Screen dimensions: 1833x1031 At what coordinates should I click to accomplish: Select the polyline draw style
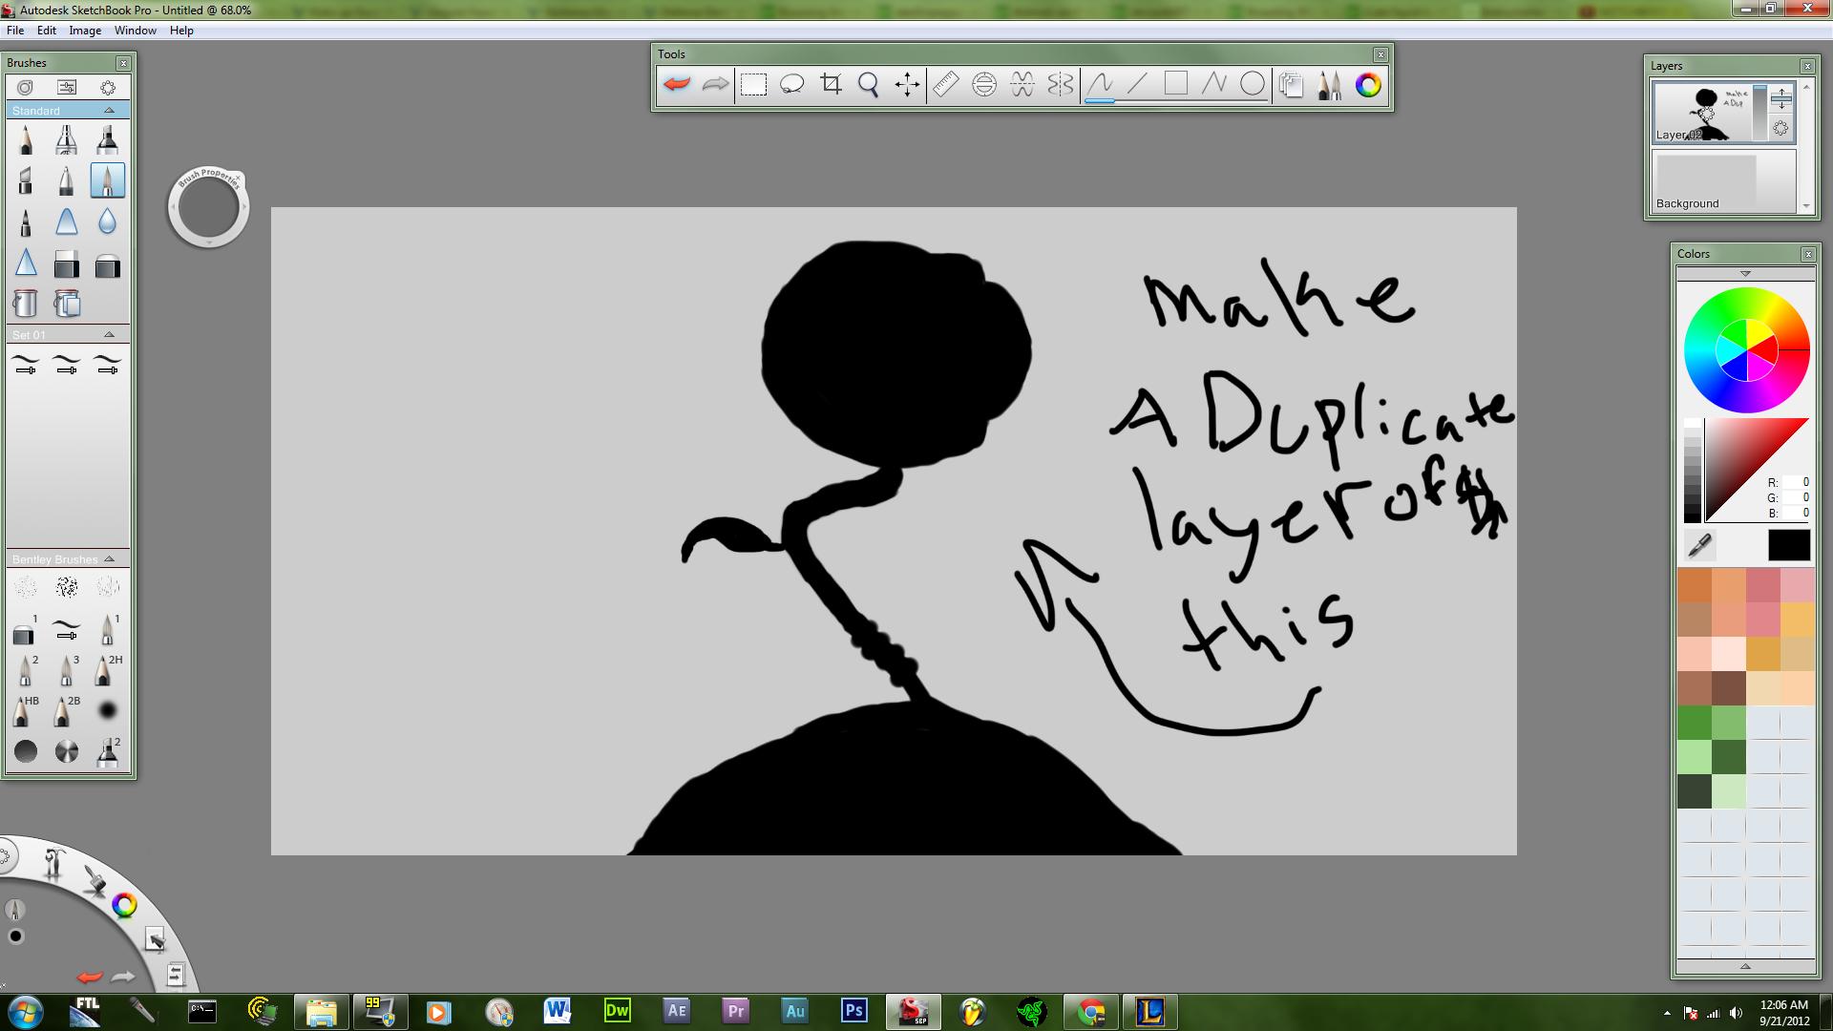[1214, 85]
